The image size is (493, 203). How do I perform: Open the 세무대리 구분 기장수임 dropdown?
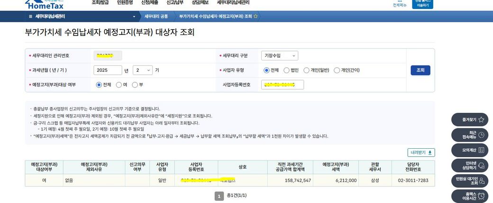click(279, 56)
